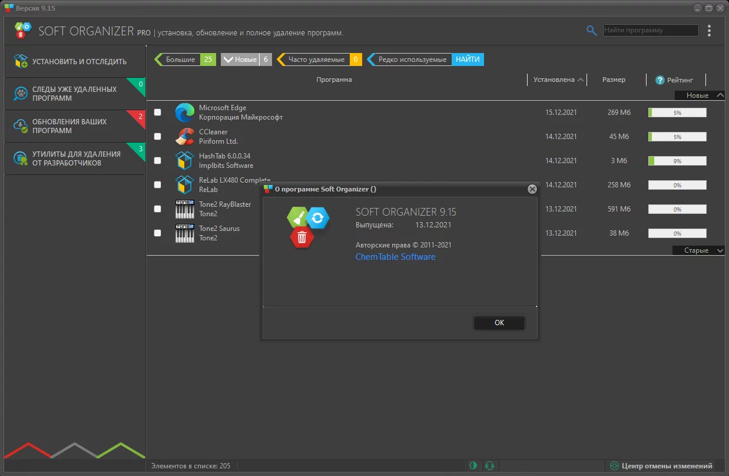
Task: Click the ReLab LX480 Complete icon
Action: [x=185, y=184]
